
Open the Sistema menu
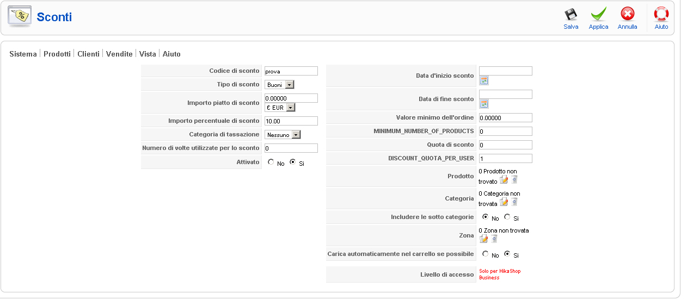[x=23, y=54]
